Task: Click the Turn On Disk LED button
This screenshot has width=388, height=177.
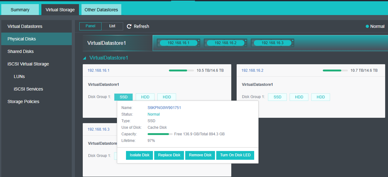Action: point(235,155)
